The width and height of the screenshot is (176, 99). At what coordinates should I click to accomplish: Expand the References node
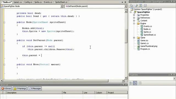(134, 18)
